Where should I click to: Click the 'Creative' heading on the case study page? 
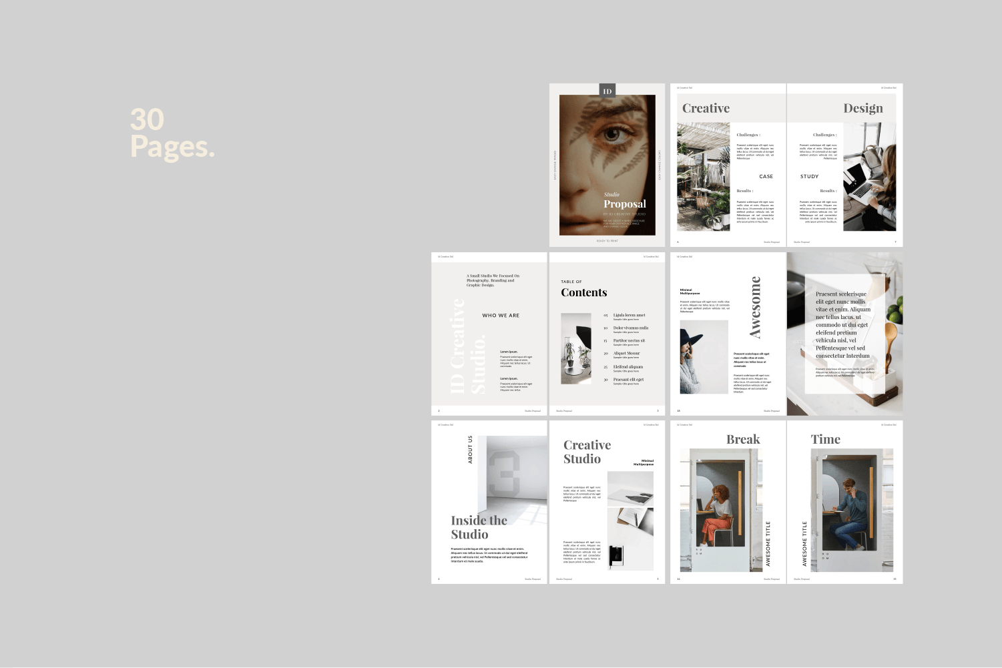pos(706,108)
